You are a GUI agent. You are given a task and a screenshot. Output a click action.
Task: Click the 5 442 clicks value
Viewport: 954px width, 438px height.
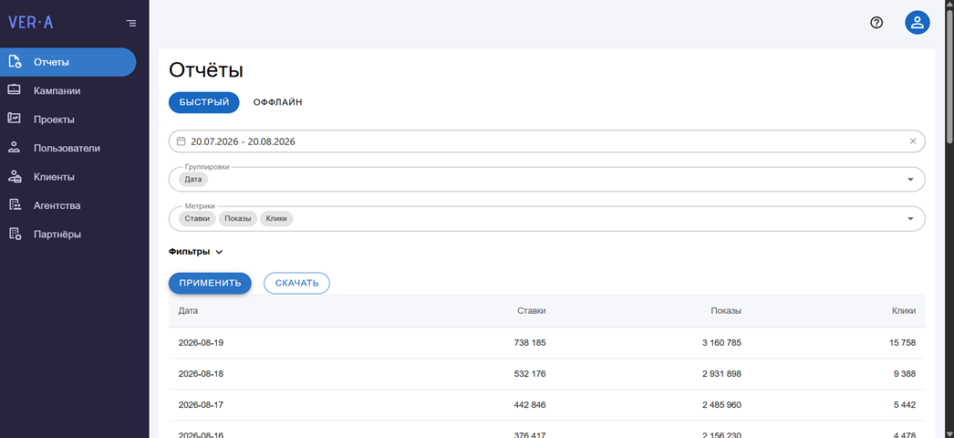(905, 404)
